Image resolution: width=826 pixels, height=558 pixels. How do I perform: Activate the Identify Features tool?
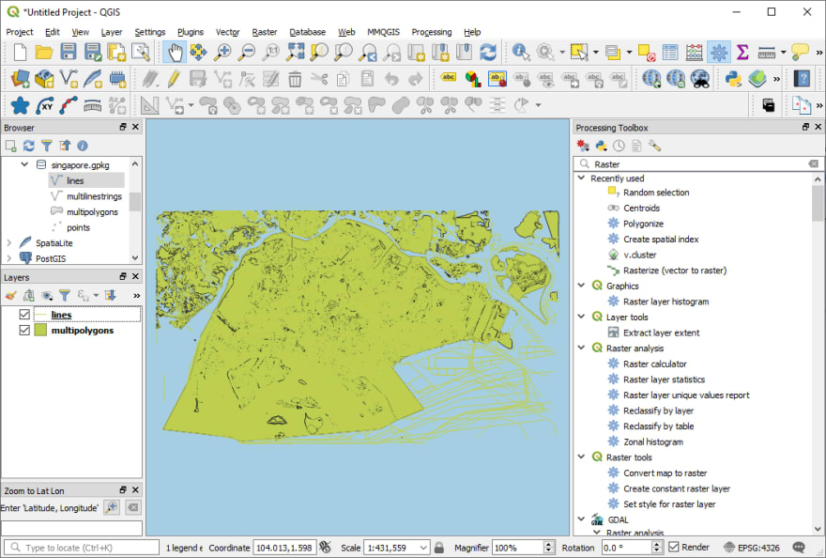point(521,53)
